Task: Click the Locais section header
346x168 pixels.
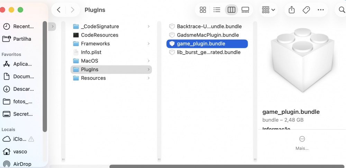Action: [x=8, y=129]
